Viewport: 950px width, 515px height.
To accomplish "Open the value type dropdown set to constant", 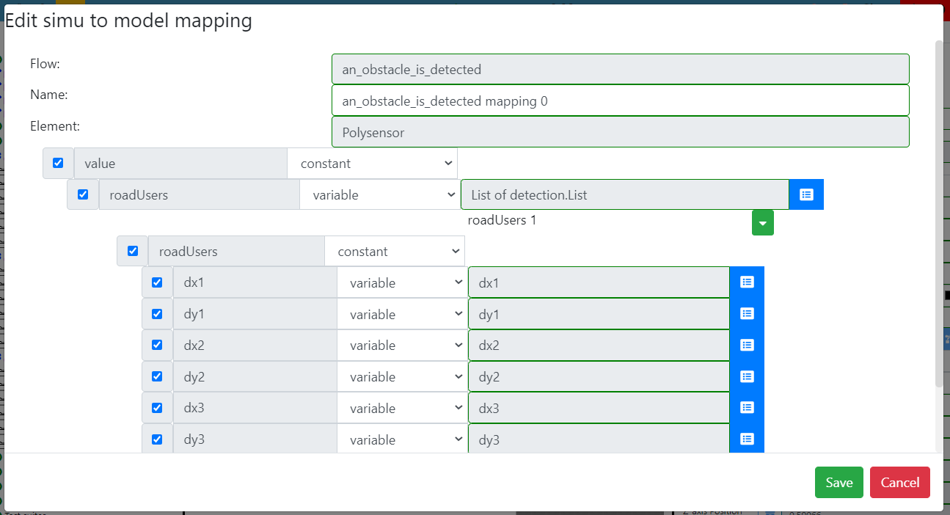I will tap(372, 163).
